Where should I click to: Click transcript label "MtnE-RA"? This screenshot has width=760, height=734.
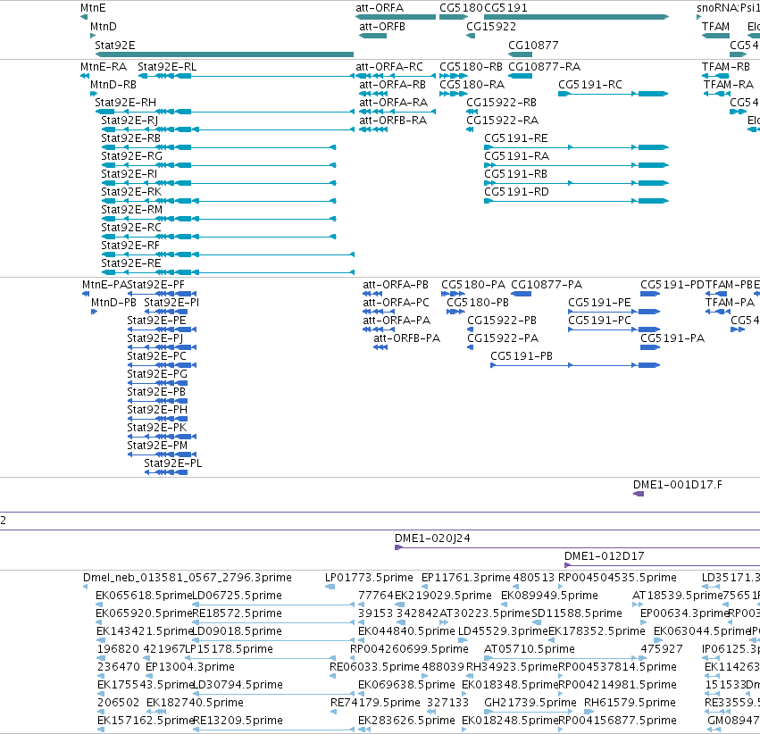point(104,67)
